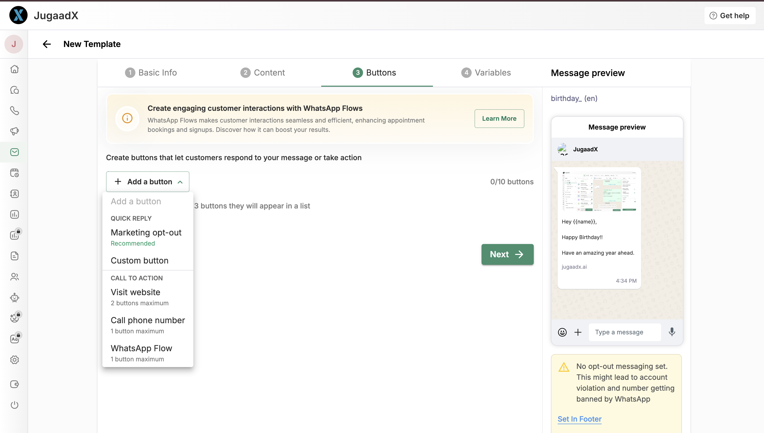Click the emoji icon in message preview

click(562, 332)
